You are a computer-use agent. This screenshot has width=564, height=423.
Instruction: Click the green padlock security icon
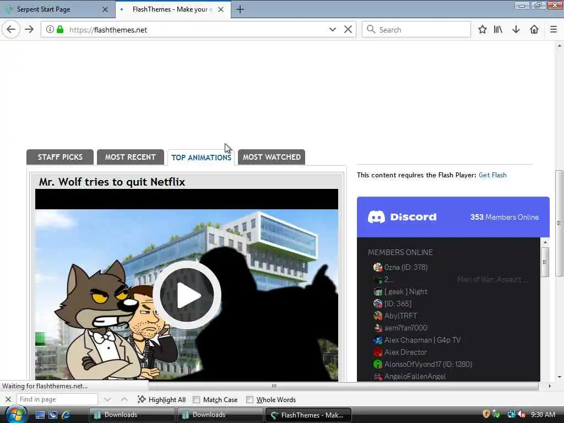(x=61, y=30)
